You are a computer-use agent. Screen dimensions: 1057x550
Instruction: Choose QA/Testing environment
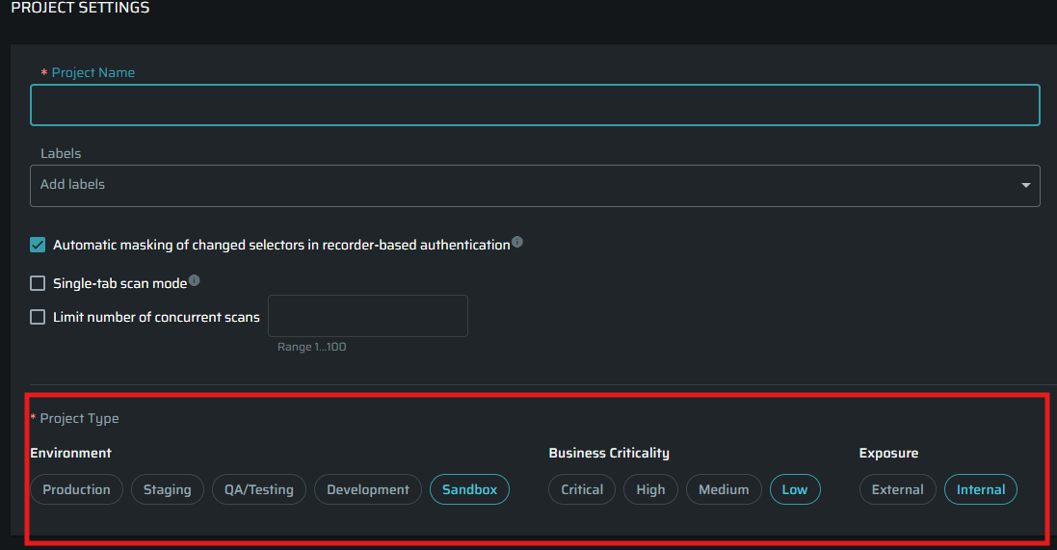click(259, 489)
